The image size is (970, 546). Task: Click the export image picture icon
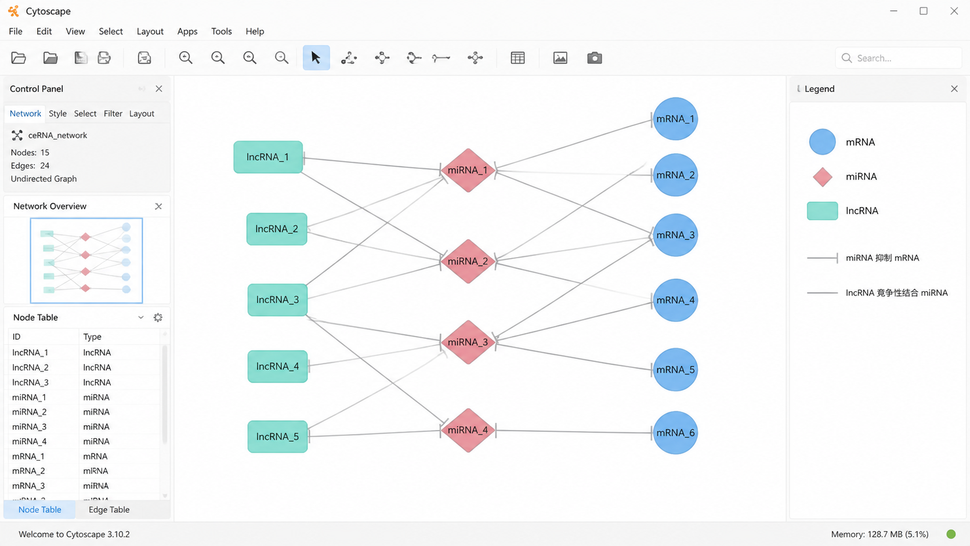(x=560, y=58)
